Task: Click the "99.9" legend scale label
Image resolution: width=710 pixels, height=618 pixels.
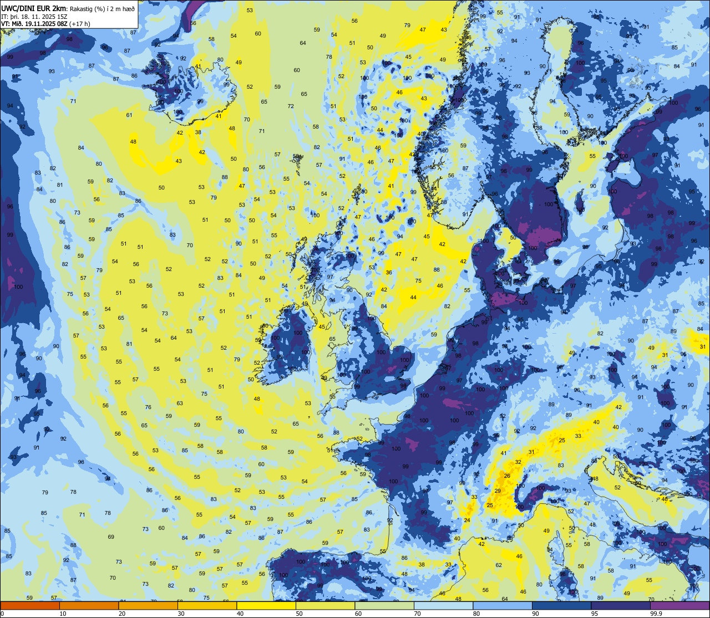Action: pyautogui.click(x=657, y=614)
